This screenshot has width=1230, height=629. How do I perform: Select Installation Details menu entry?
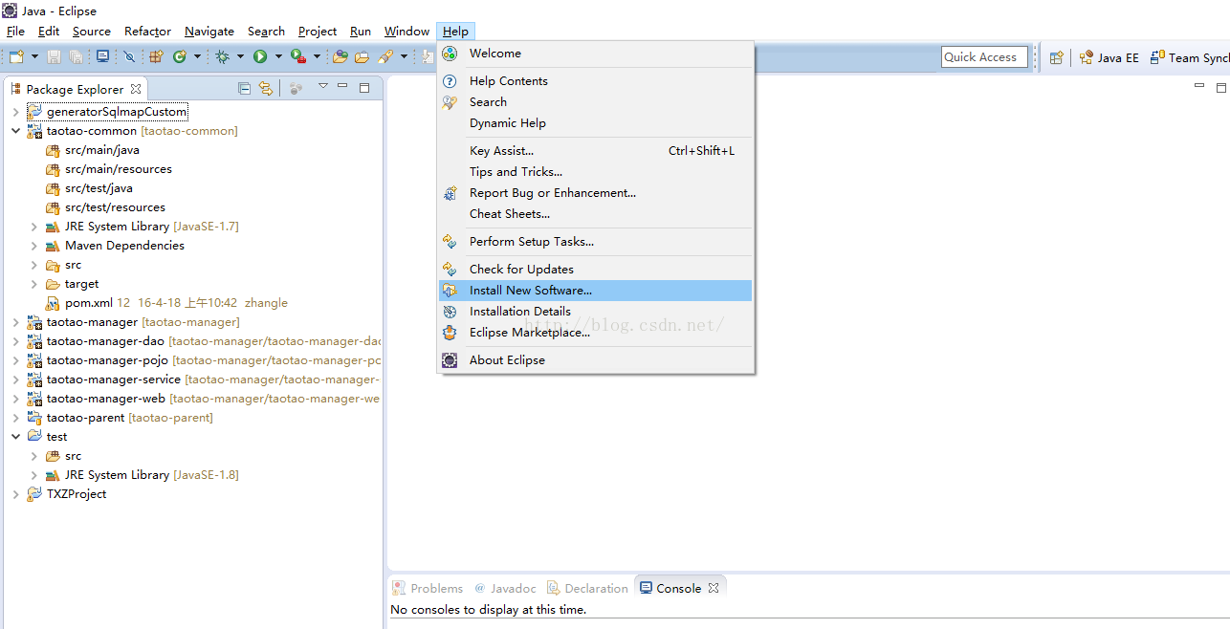[x=595, y=312]
